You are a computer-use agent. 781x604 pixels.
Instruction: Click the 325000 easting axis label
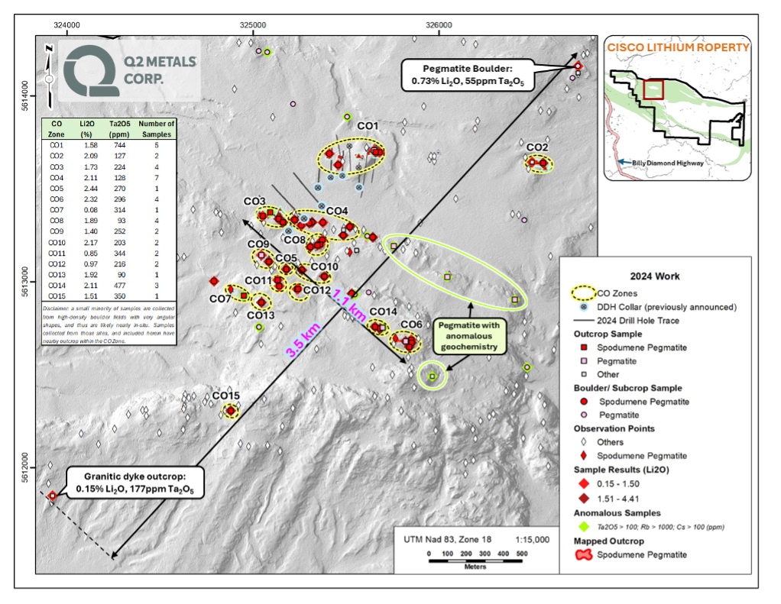coord(252,25)
